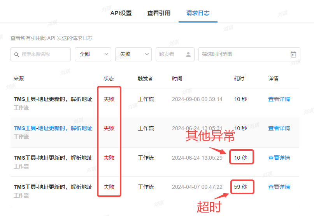Click the timestamp 2024-04-07 00:47:22
Screen dimensions: 314x216
(197, 187)
